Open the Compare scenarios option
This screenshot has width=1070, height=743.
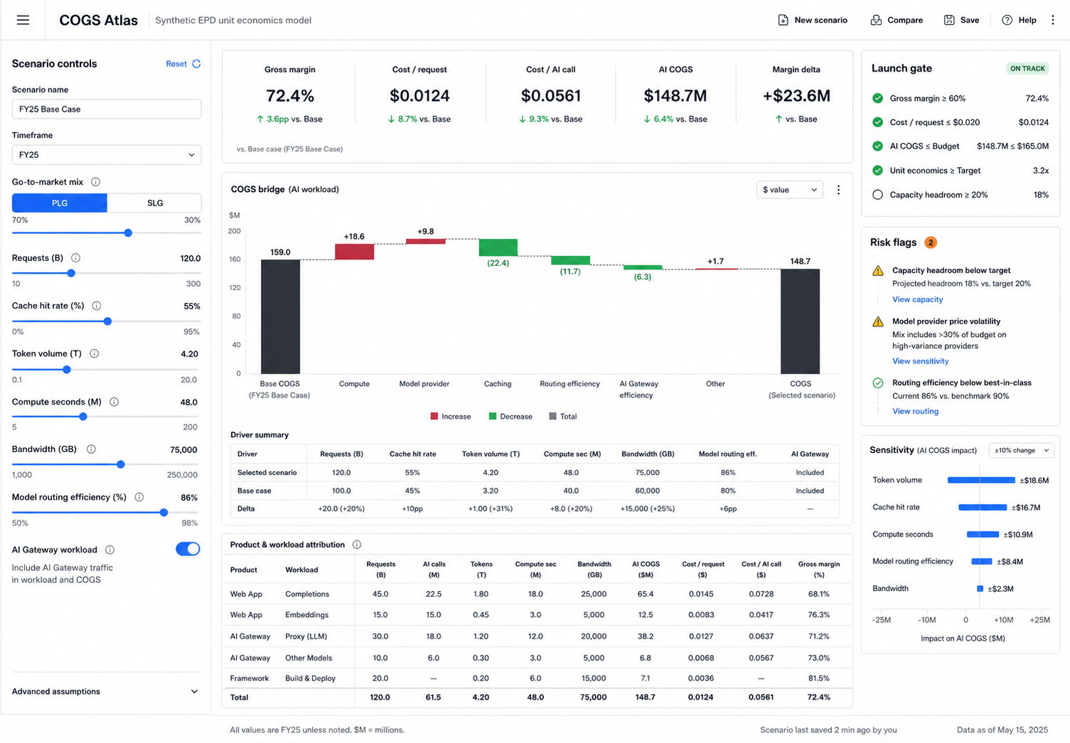[897, 20]
